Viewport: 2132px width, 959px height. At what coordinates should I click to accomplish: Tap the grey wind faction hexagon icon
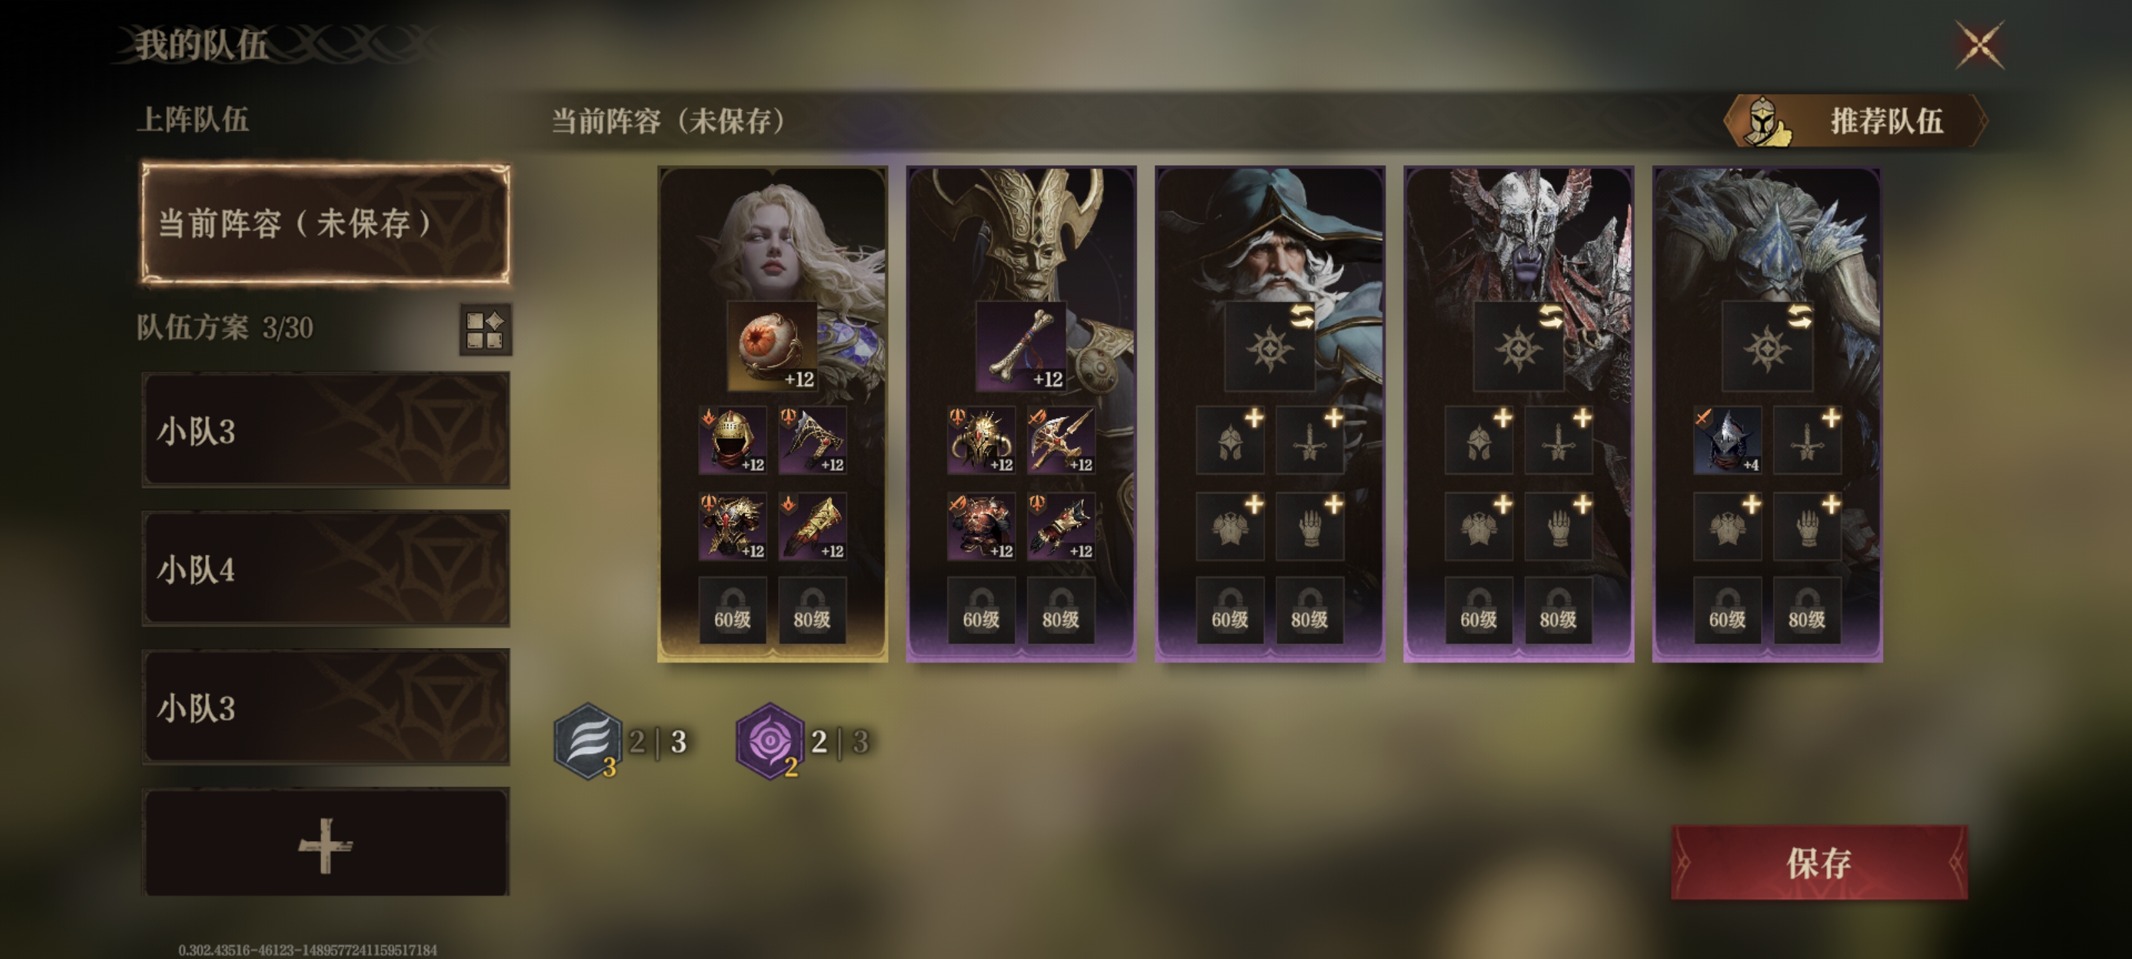(588, 741)
